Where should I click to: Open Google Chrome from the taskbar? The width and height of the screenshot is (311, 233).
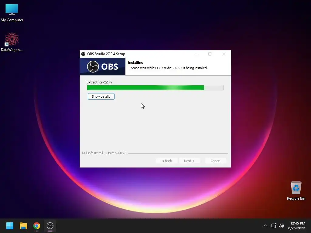[37, 226]
